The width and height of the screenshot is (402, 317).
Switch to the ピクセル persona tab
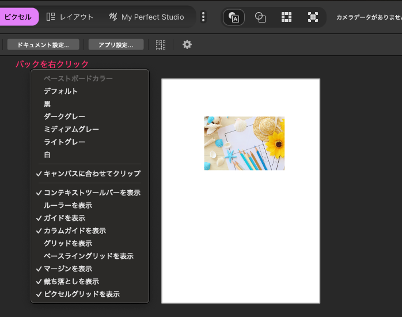tap(18, 17)
